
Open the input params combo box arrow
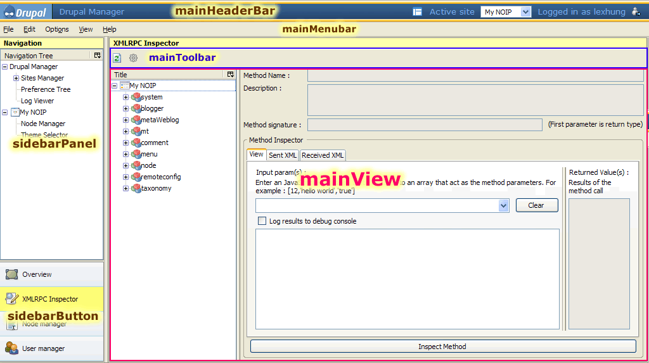tap(503, 205)
